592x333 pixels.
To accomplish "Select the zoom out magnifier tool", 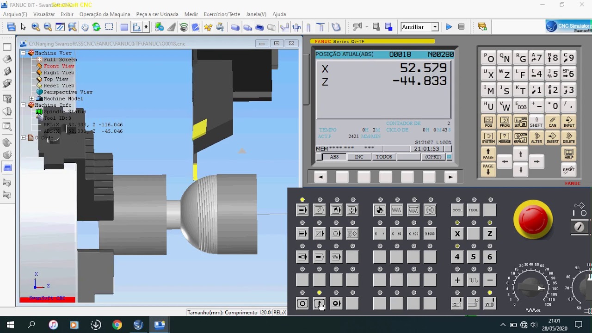I will [x=48, y=27].
